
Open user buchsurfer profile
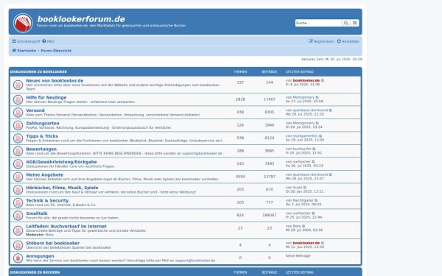302,149
